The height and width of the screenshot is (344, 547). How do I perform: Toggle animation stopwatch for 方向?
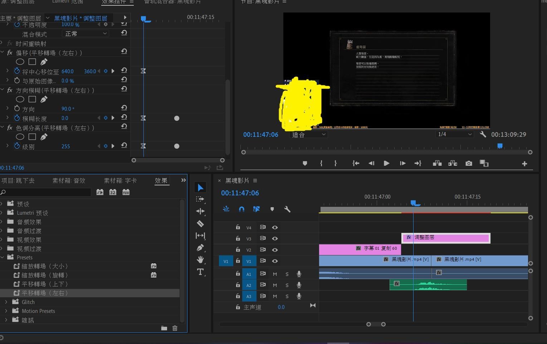click(x=17, y=109)
